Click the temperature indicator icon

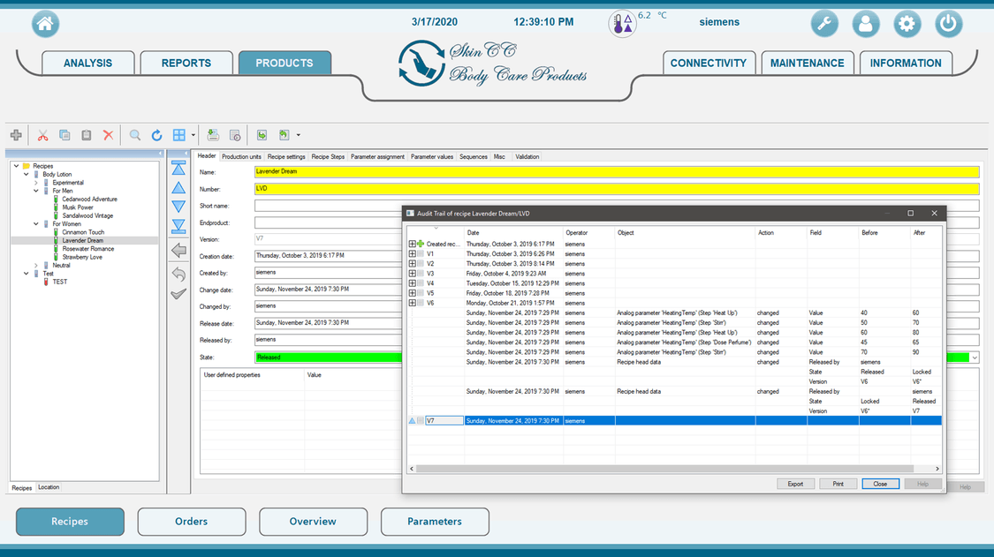[x=622, y=24]
